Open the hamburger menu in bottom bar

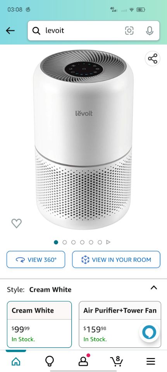[x=151, y=361]
